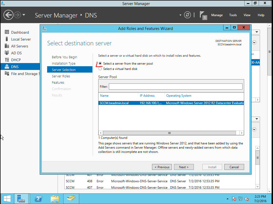Select DNS in the sidebar
The width and height of the screenshot is (273, 204).
20,67
